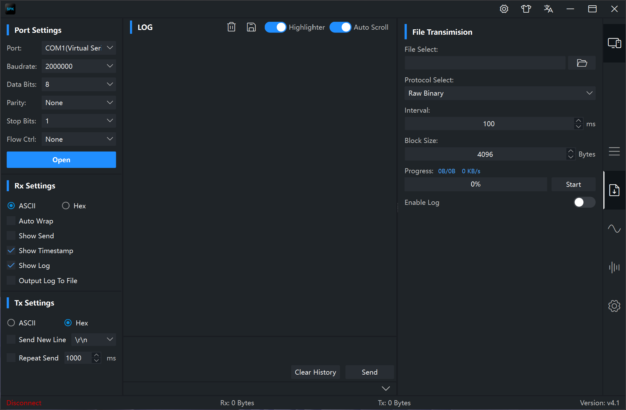Enable the Send New Line checkbox
The image size is (626, 410).
click(11, 340)
